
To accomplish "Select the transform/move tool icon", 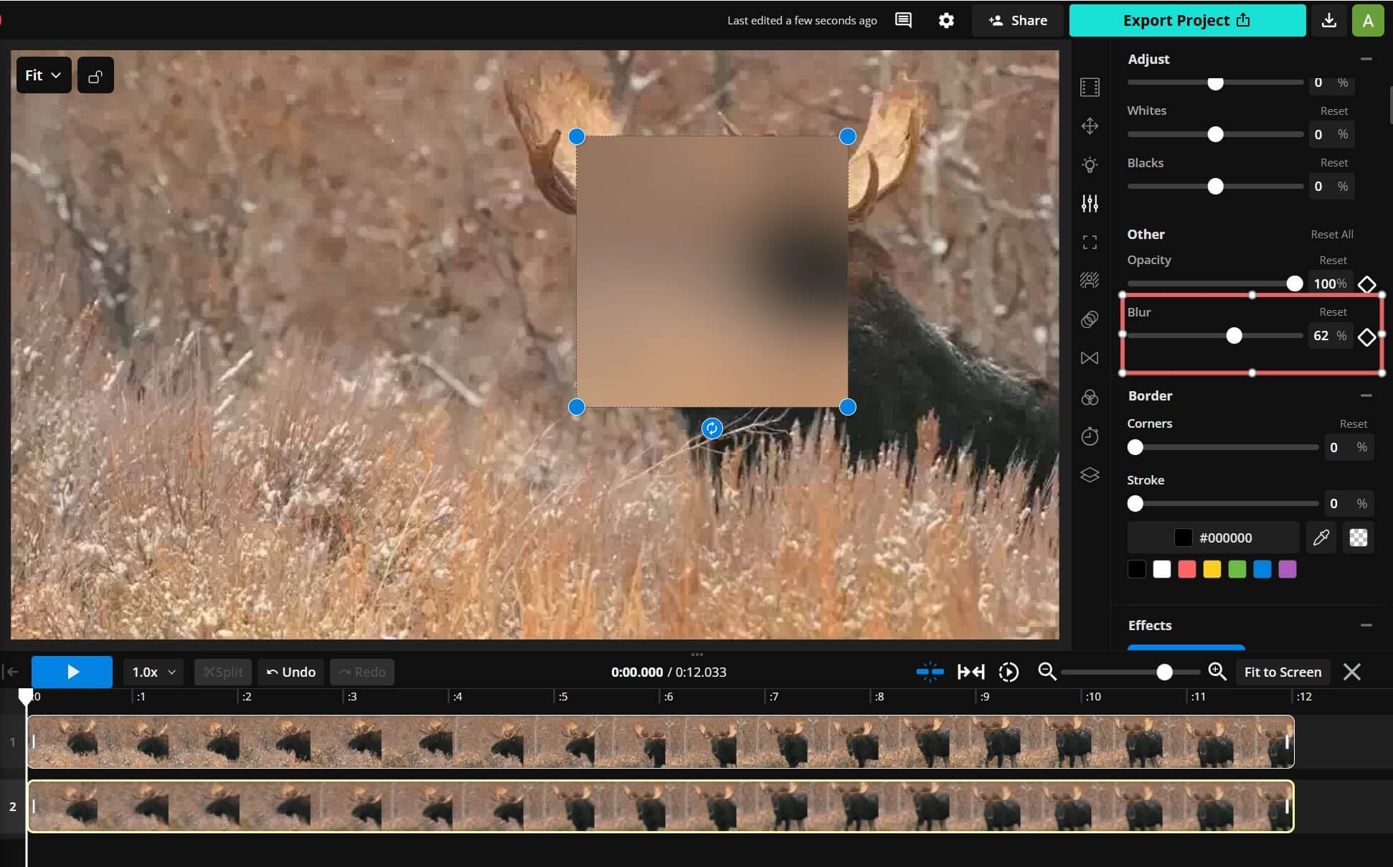I will coord(1090,126).
